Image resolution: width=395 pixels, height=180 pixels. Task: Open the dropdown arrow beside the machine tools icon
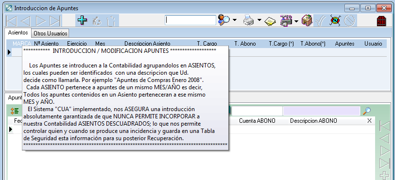click(296, 21)
